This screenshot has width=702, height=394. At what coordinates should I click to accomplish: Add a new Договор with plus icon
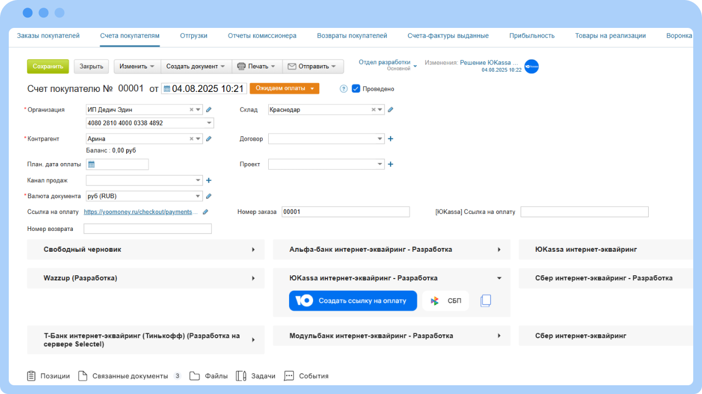(x=390, y=139)
